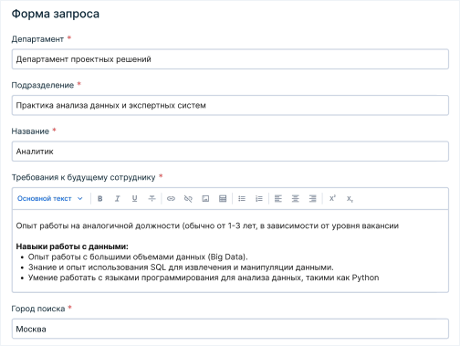Align text to the right
Image resolution: width=460 pixels, height=346 pixels.
[x=312, y=199]
